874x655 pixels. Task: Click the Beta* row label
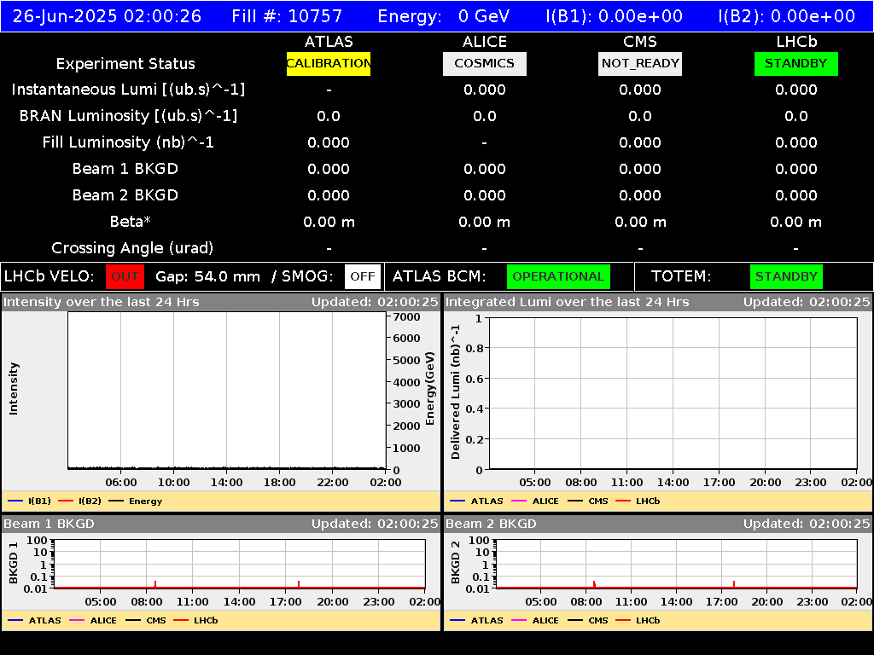point(131,222)
